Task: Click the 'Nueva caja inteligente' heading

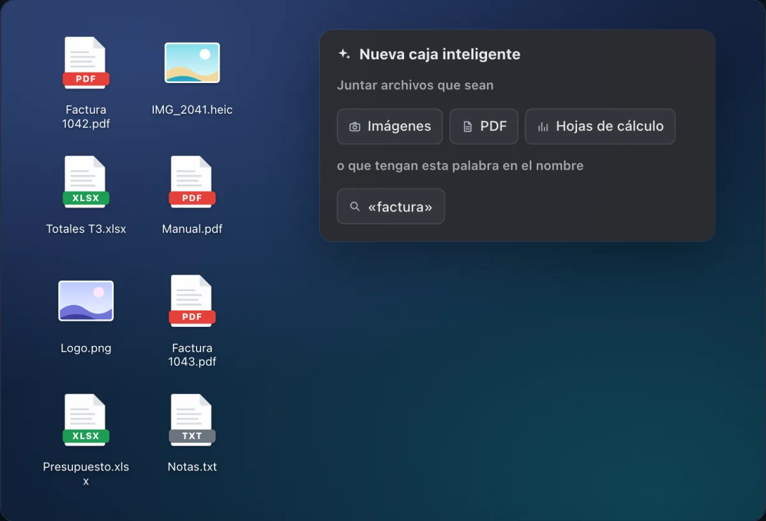Action: (440, 54)
